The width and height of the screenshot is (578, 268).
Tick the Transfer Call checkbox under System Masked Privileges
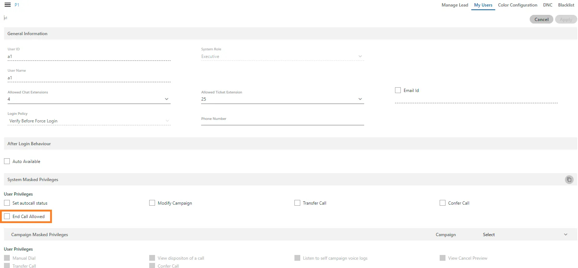[x=297, y=203]
